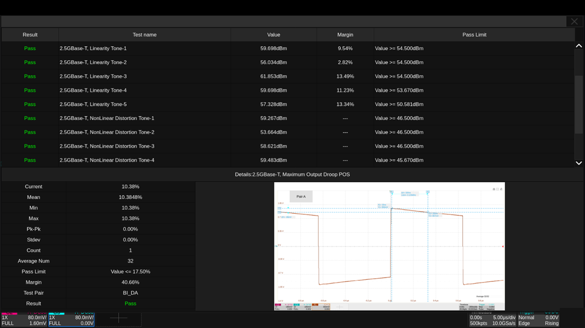Open the Trigger settings box
The image size is (585, 328).
tap(538, 320)
